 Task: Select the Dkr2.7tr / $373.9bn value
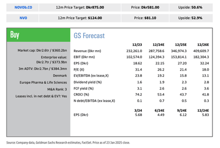(51, 62)
